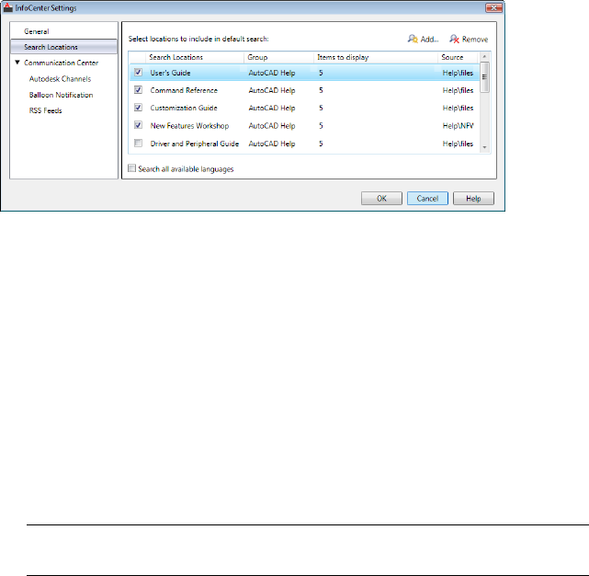Viewport: 589px width, 576px height.
Task: Enable the Driver and Peripheral Guide checkbox
Action: point(138,144)
